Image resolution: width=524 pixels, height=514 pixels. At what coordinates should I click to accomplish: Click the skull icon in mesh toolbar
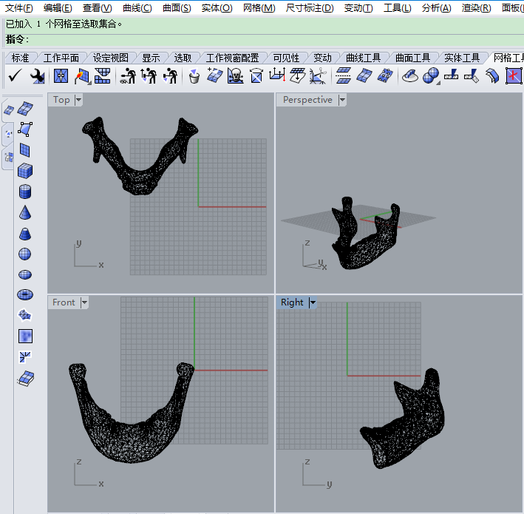[x=235, y=75]
